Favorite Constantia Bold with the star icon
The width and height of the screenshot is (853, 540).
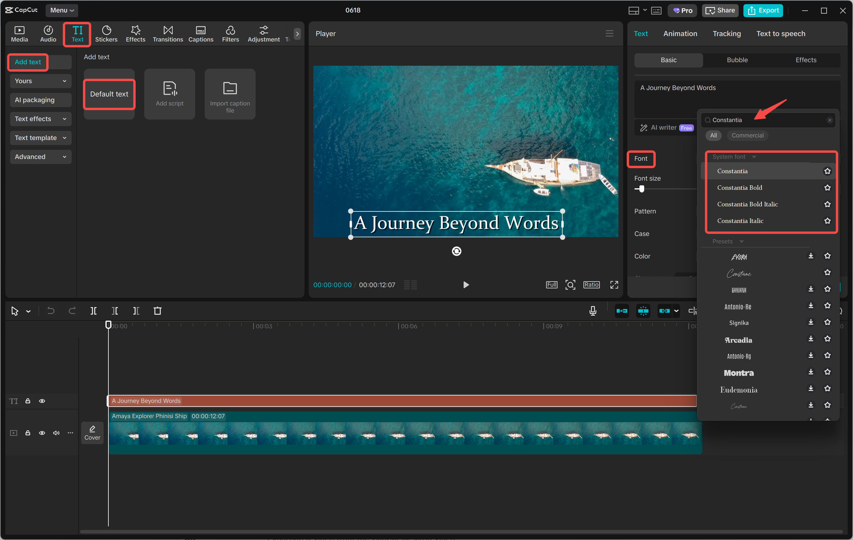[x=827, y=187]
